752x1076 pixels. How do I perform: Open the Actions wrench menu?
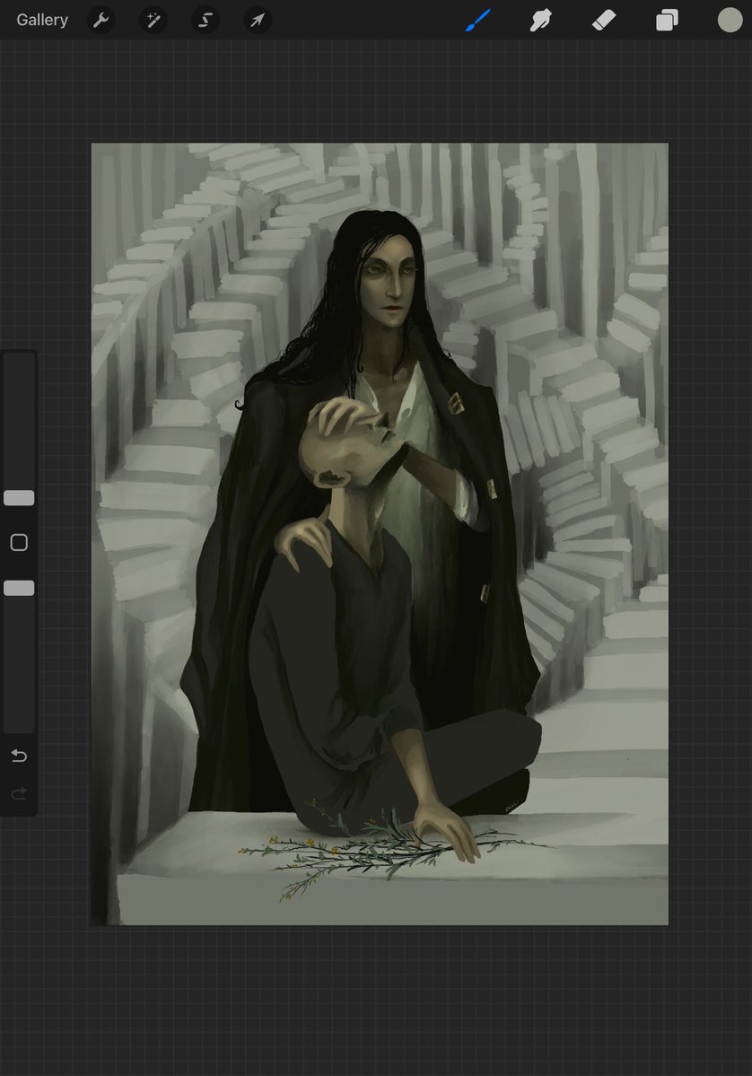coord(101,20)
